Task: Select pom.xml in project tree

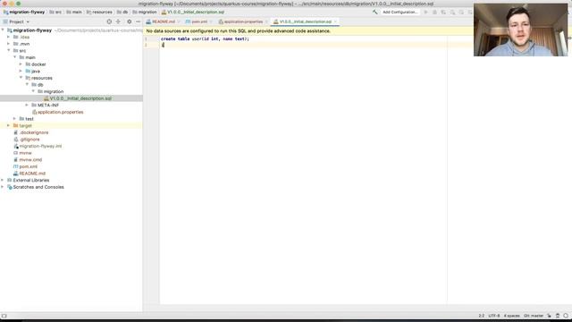Action: point(25,166)
